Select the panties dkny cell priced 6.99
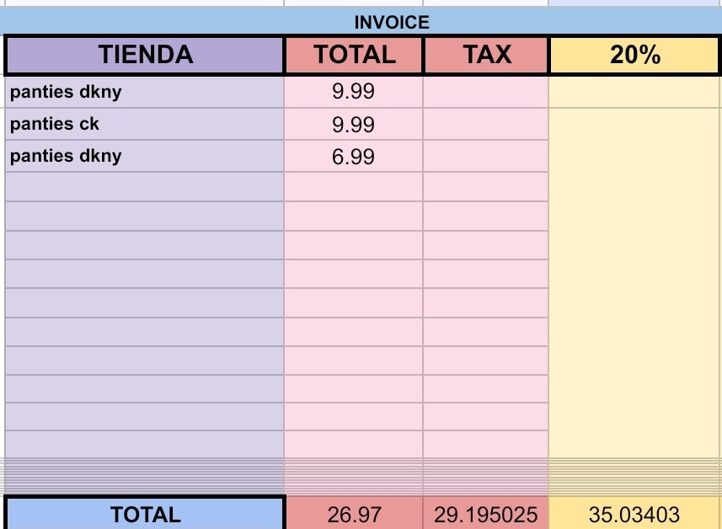Screen dimensions: 722x529 tap(145, 156)
